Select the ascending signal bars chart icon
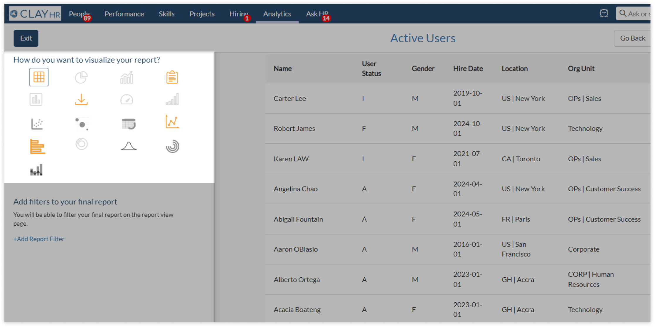 172,99
